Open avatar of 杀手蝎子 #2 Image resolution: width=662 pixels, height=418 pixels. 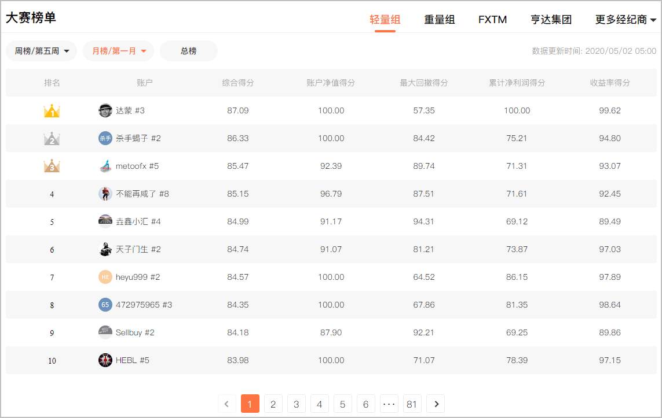105,138
